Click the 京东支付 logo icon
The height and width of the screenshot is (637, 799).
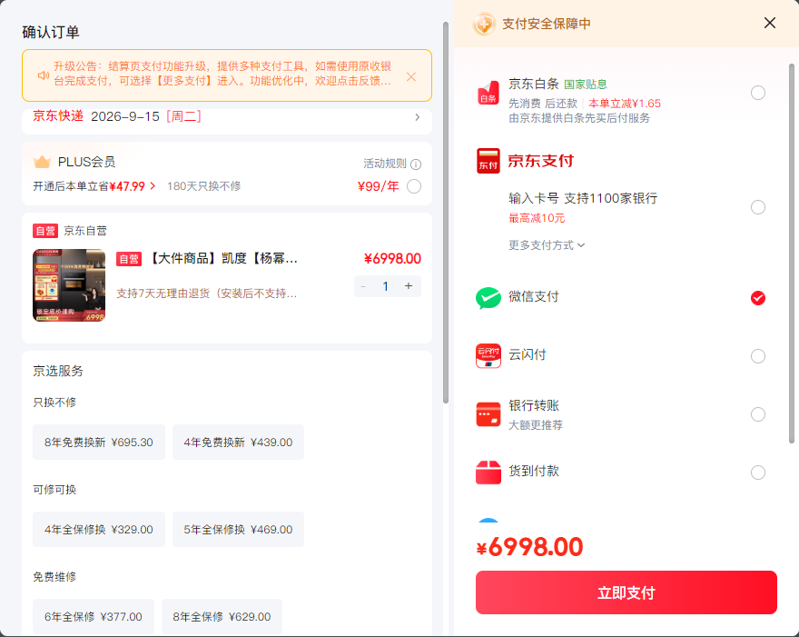pos(488,161)
